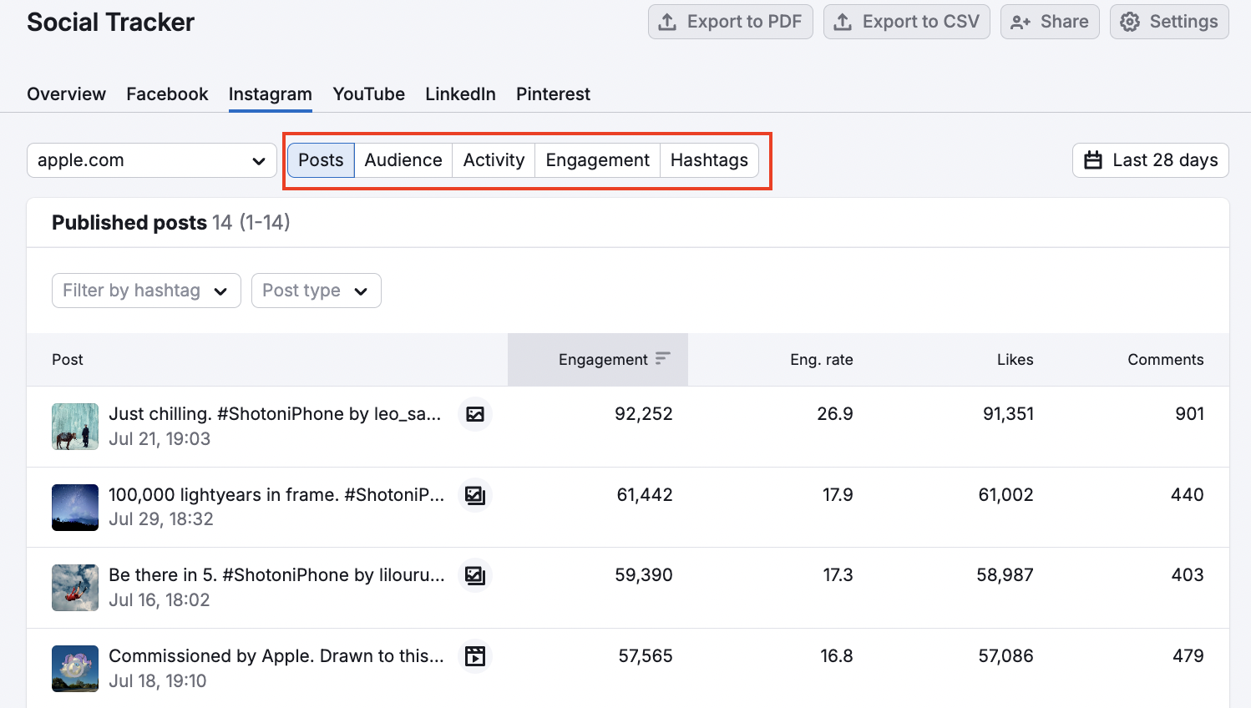The width and height of the screenshot is (1251, 708).
Task: Click the video icon on Commissioned by Apple post
Action: click(474, 656)
